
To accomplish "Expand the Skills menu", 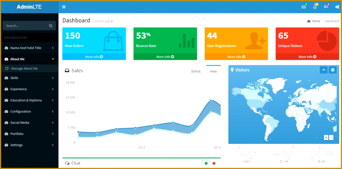I will click(x=29, y=78).
